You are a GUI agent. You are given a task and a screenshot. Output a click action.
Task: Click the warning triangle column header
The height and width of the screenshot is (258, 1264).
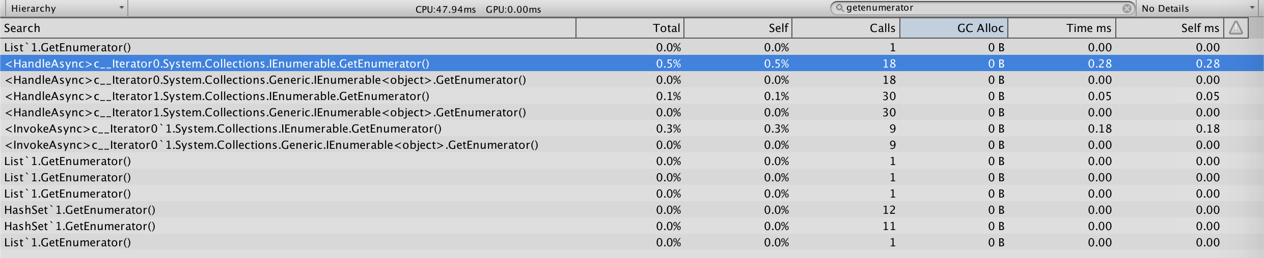coord(1236,28)
